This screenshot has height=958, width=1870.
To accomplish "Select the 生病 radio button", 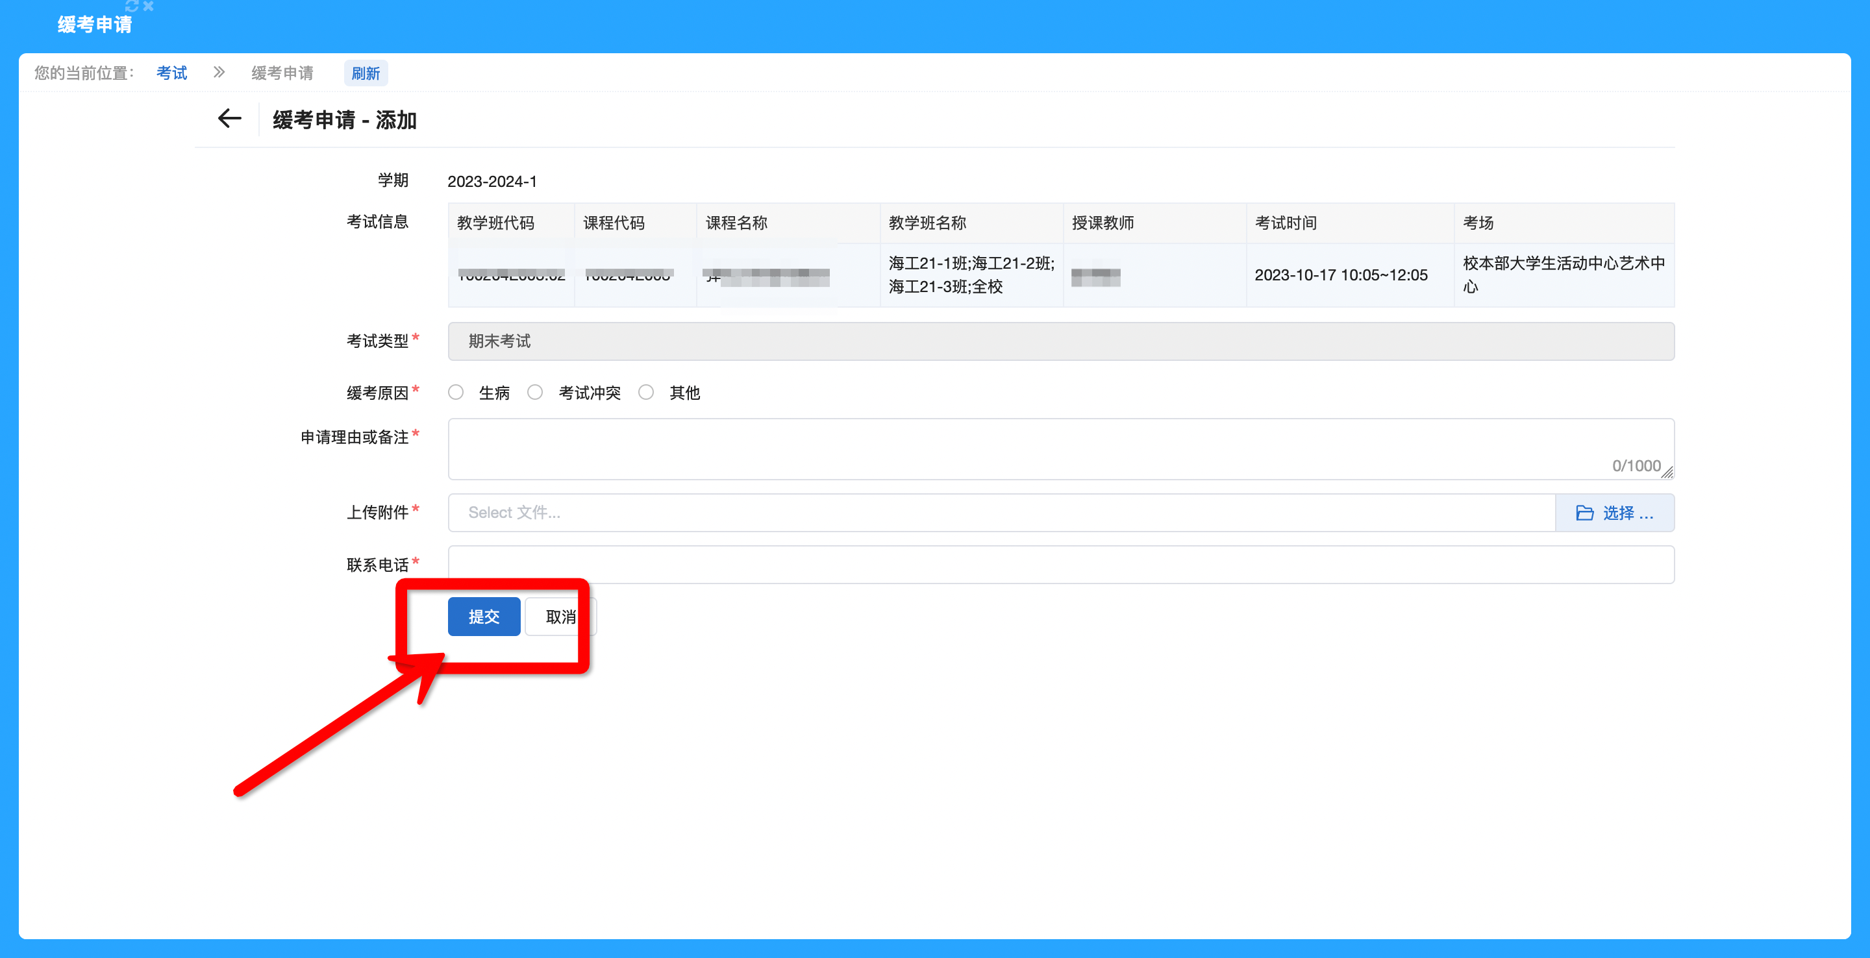I will (456, 393).
